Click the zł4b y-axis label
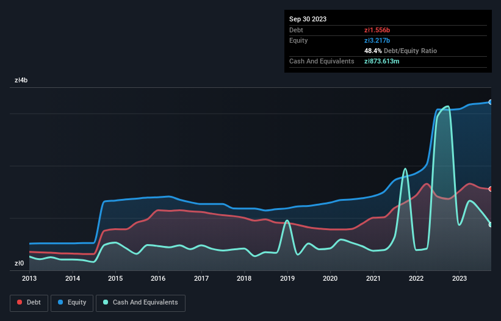The height and width of the screenshot is (321, 501). tap(21, 80)
